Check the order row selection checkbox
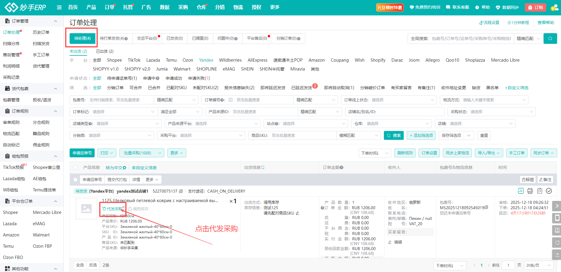This screenshot has width=561, height=272. [76, 180]
